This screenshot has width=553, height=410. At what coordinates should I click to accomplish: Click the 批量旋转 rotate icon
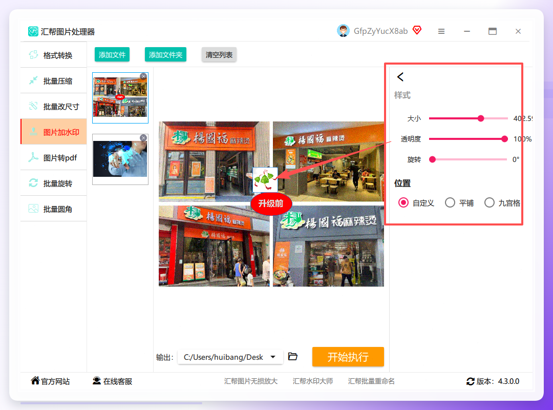click(33, 183)
